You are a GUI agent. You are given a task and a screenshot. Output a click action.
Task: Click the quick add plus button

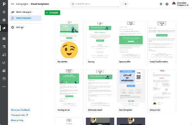click(125, 4)
